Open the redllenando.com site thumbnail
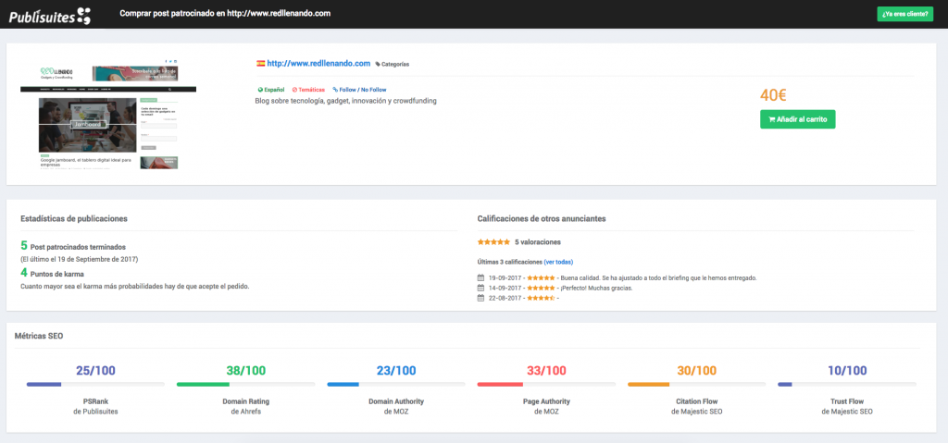The height and width of the screenshot is (443, 948). coord(108,114)
